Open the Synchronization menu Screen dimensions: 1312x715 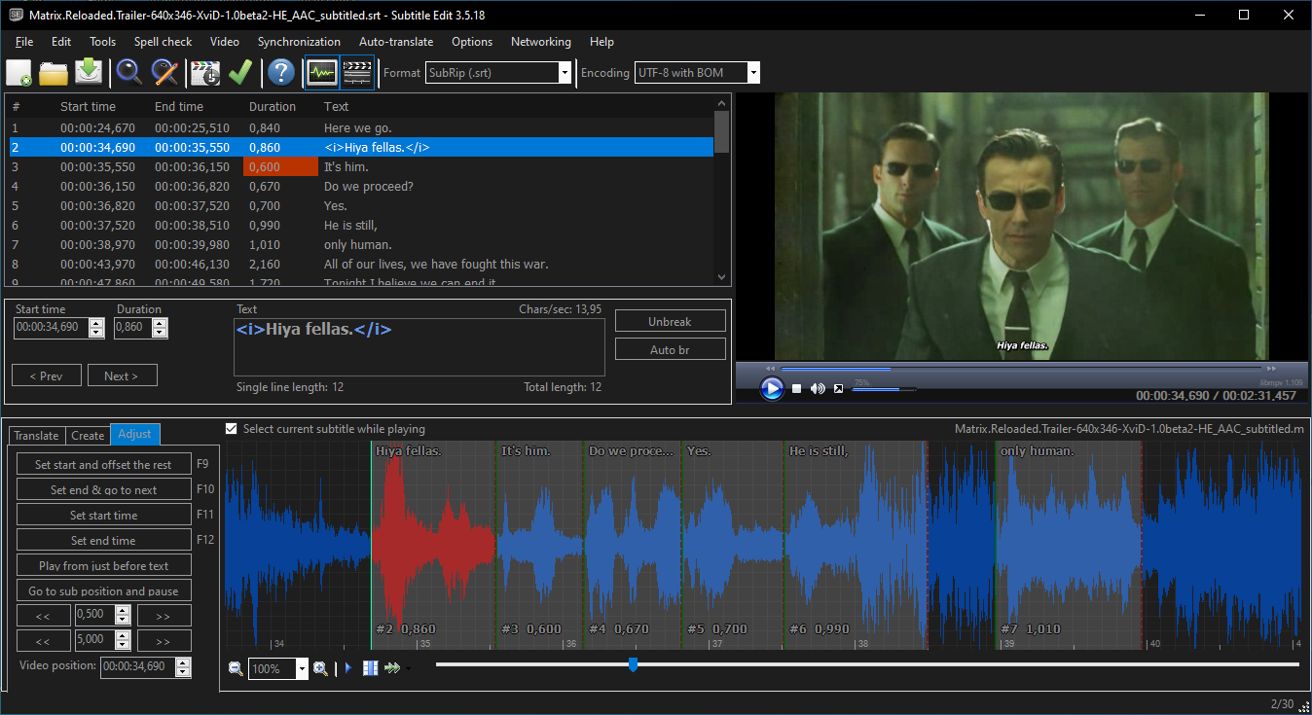[299, 42]
